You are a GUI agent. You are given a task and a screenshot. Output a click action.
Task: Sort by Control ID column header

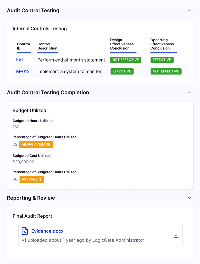pos(23,46)
